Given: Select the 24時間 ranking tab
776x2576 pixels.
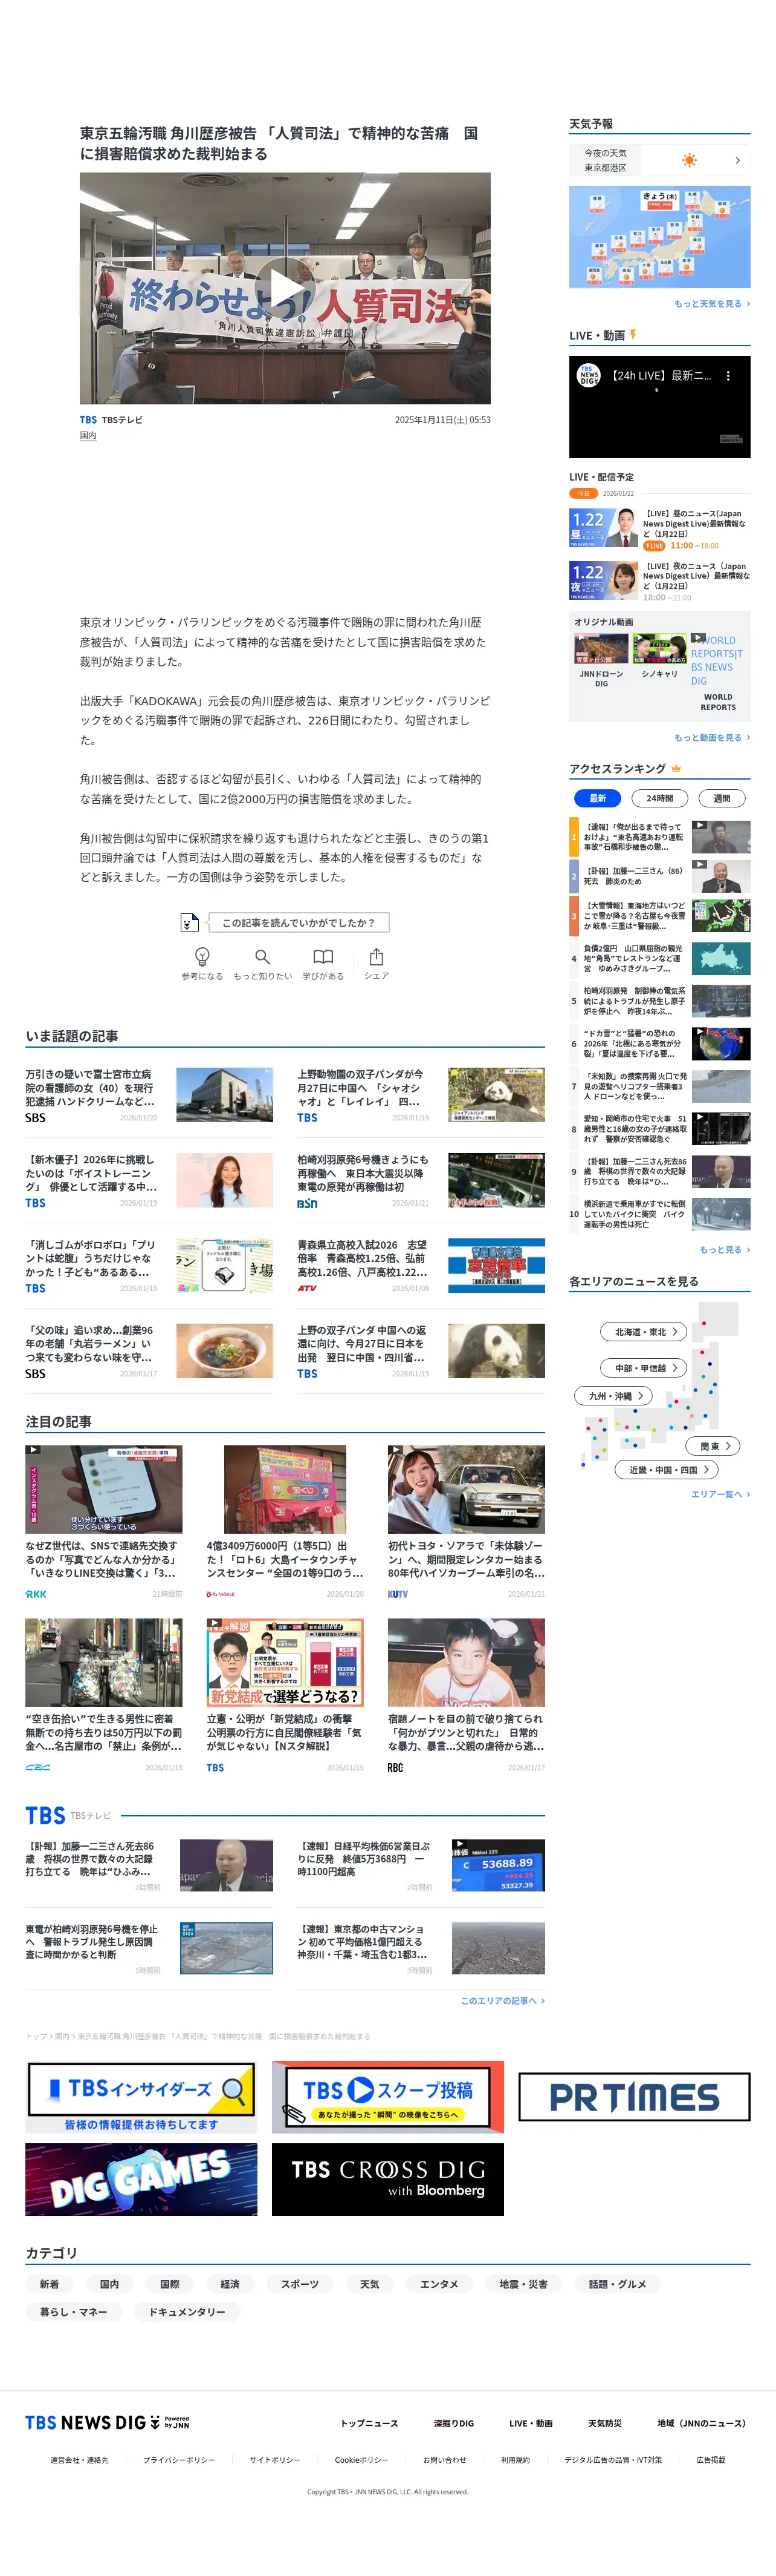Looking at the screenshot, I should point(659,798).
